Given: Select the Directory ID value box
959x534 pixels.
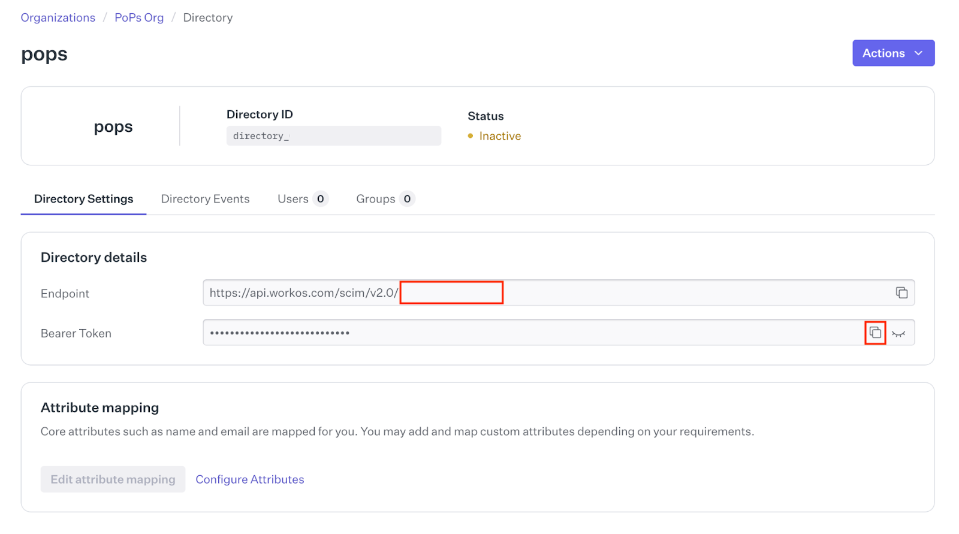Looking at the screenshot, I should [333, 135].
